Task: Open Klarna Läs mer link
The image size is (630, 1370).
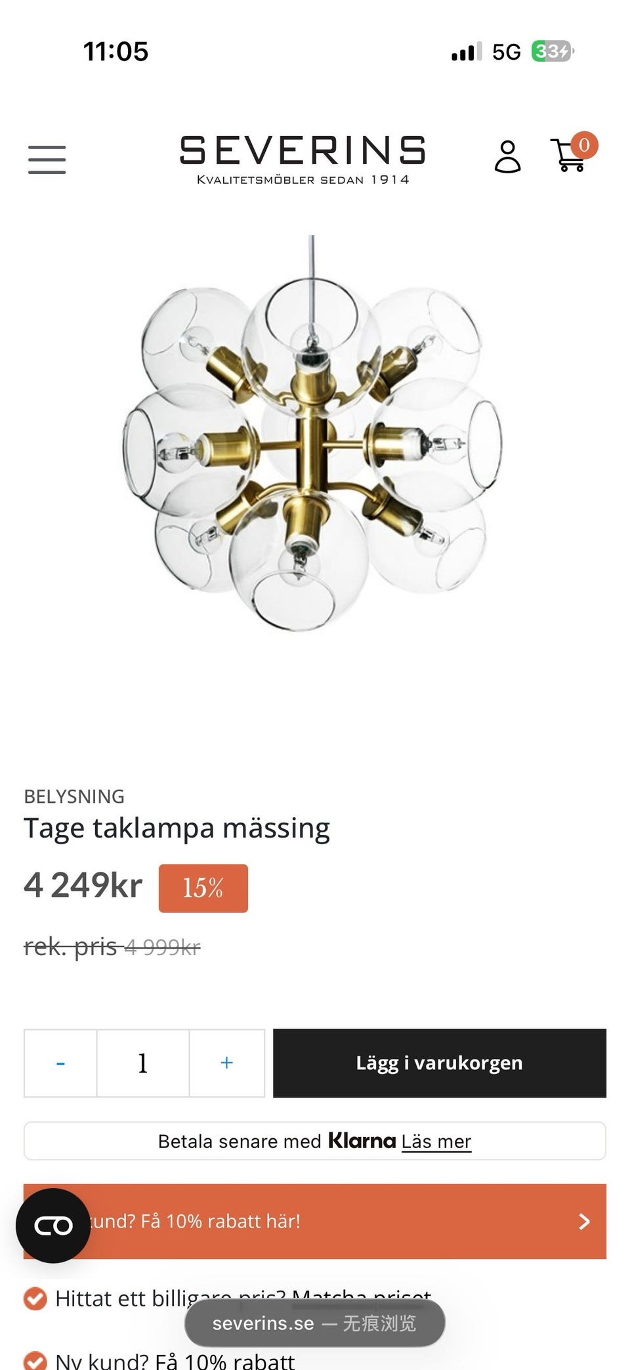Action: pos(436,1142)
